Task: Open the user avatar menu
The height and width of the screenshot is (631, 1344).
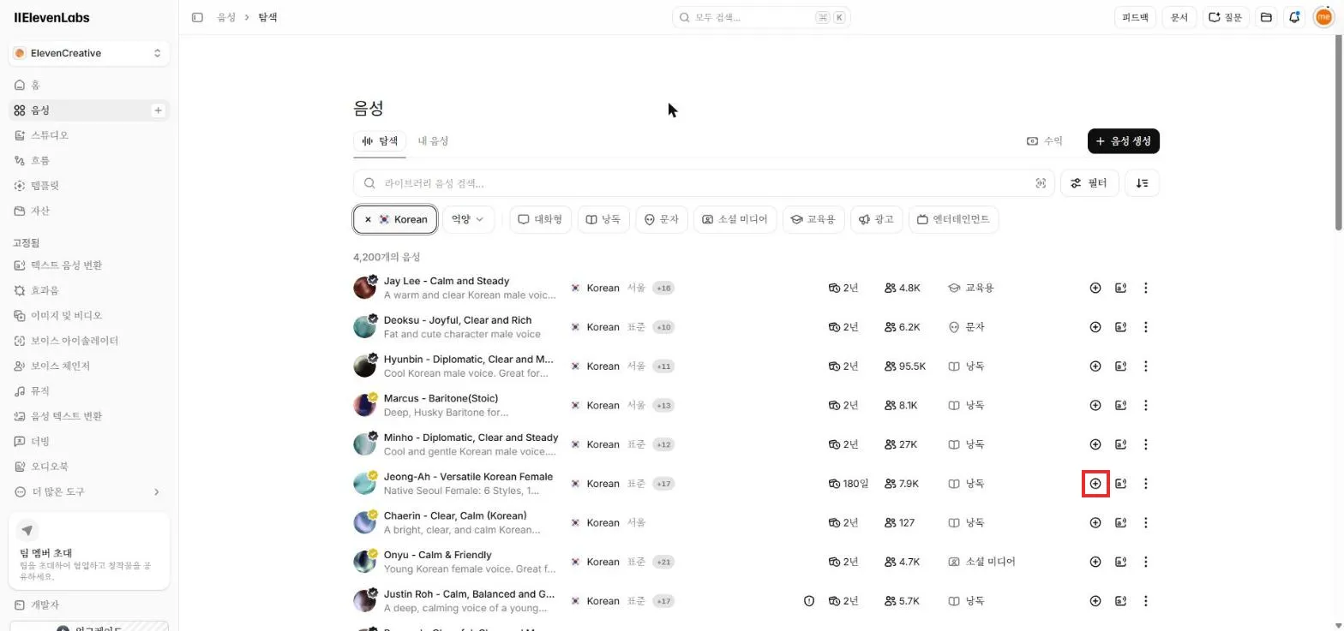Action: point(1323,17)
